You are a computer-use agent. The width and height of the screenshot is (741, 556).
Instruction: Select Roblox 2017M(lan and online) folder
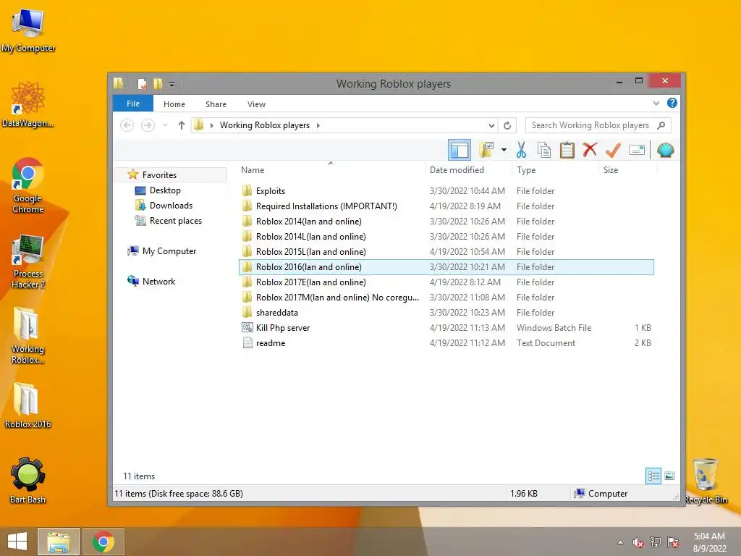[446, 298]
